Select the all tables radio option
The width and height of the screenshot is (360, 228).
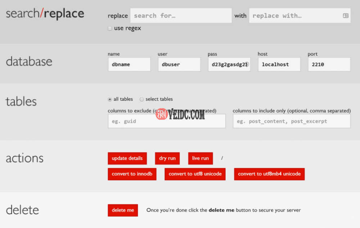pos(110,99)
